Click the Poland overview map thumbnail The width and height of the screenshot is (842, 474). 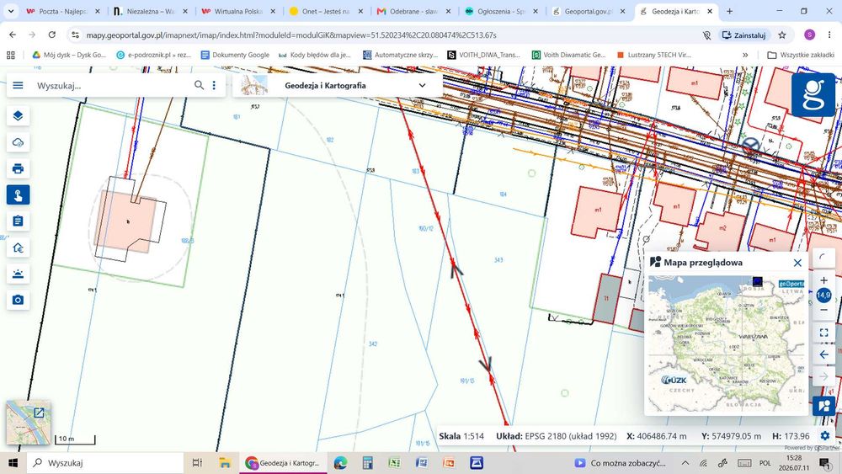point(726,344)
